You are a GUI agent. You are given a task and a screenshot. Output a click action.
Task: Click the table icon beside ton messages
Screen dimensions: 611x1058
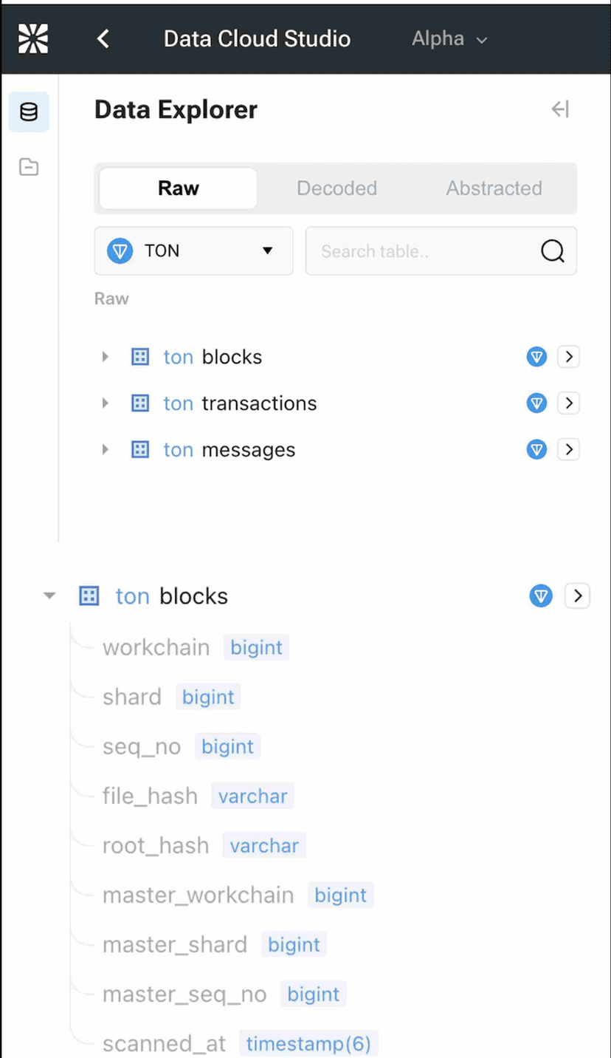coord(140,450)
